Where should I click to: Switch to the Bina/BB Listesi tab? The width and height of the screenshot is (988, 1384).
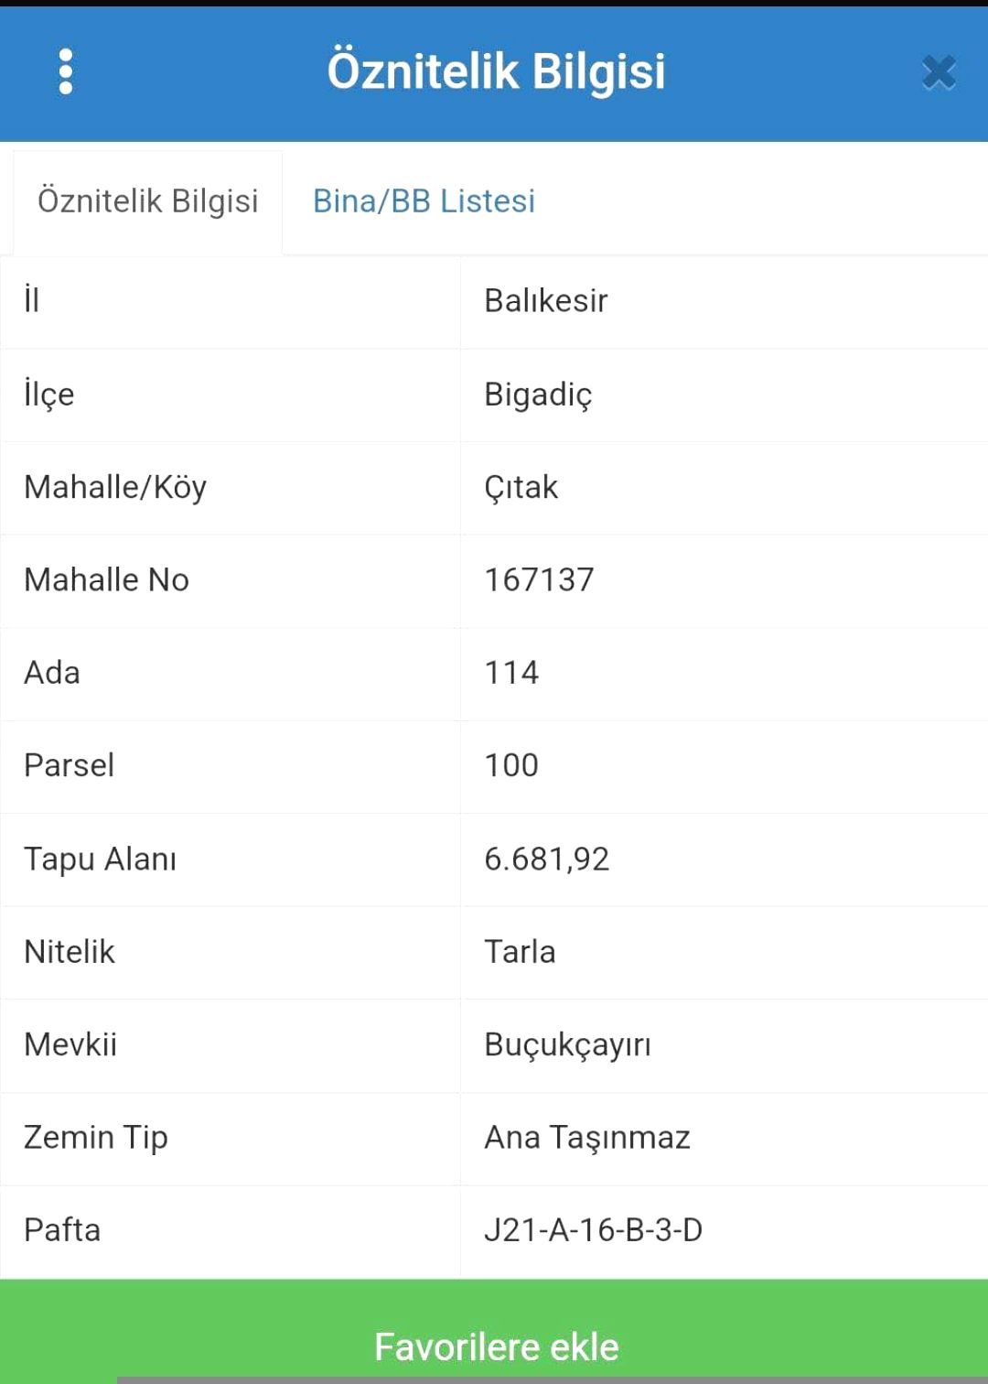pyautogui.click(x=424, y=201)
